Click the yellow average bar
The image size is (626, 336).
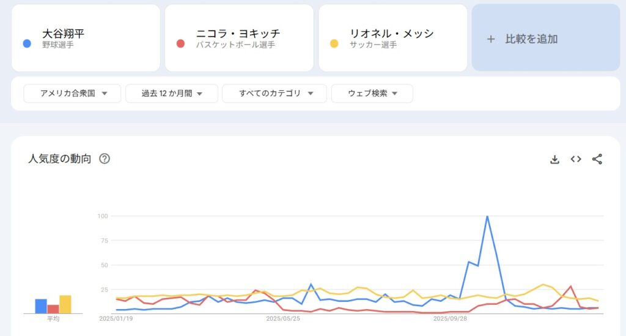pos(65,304)
